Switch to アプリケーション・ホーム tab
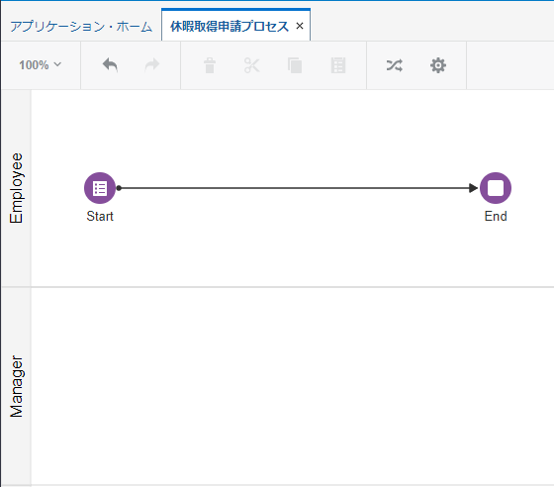The image size is (554, 487). pos(81,27)
